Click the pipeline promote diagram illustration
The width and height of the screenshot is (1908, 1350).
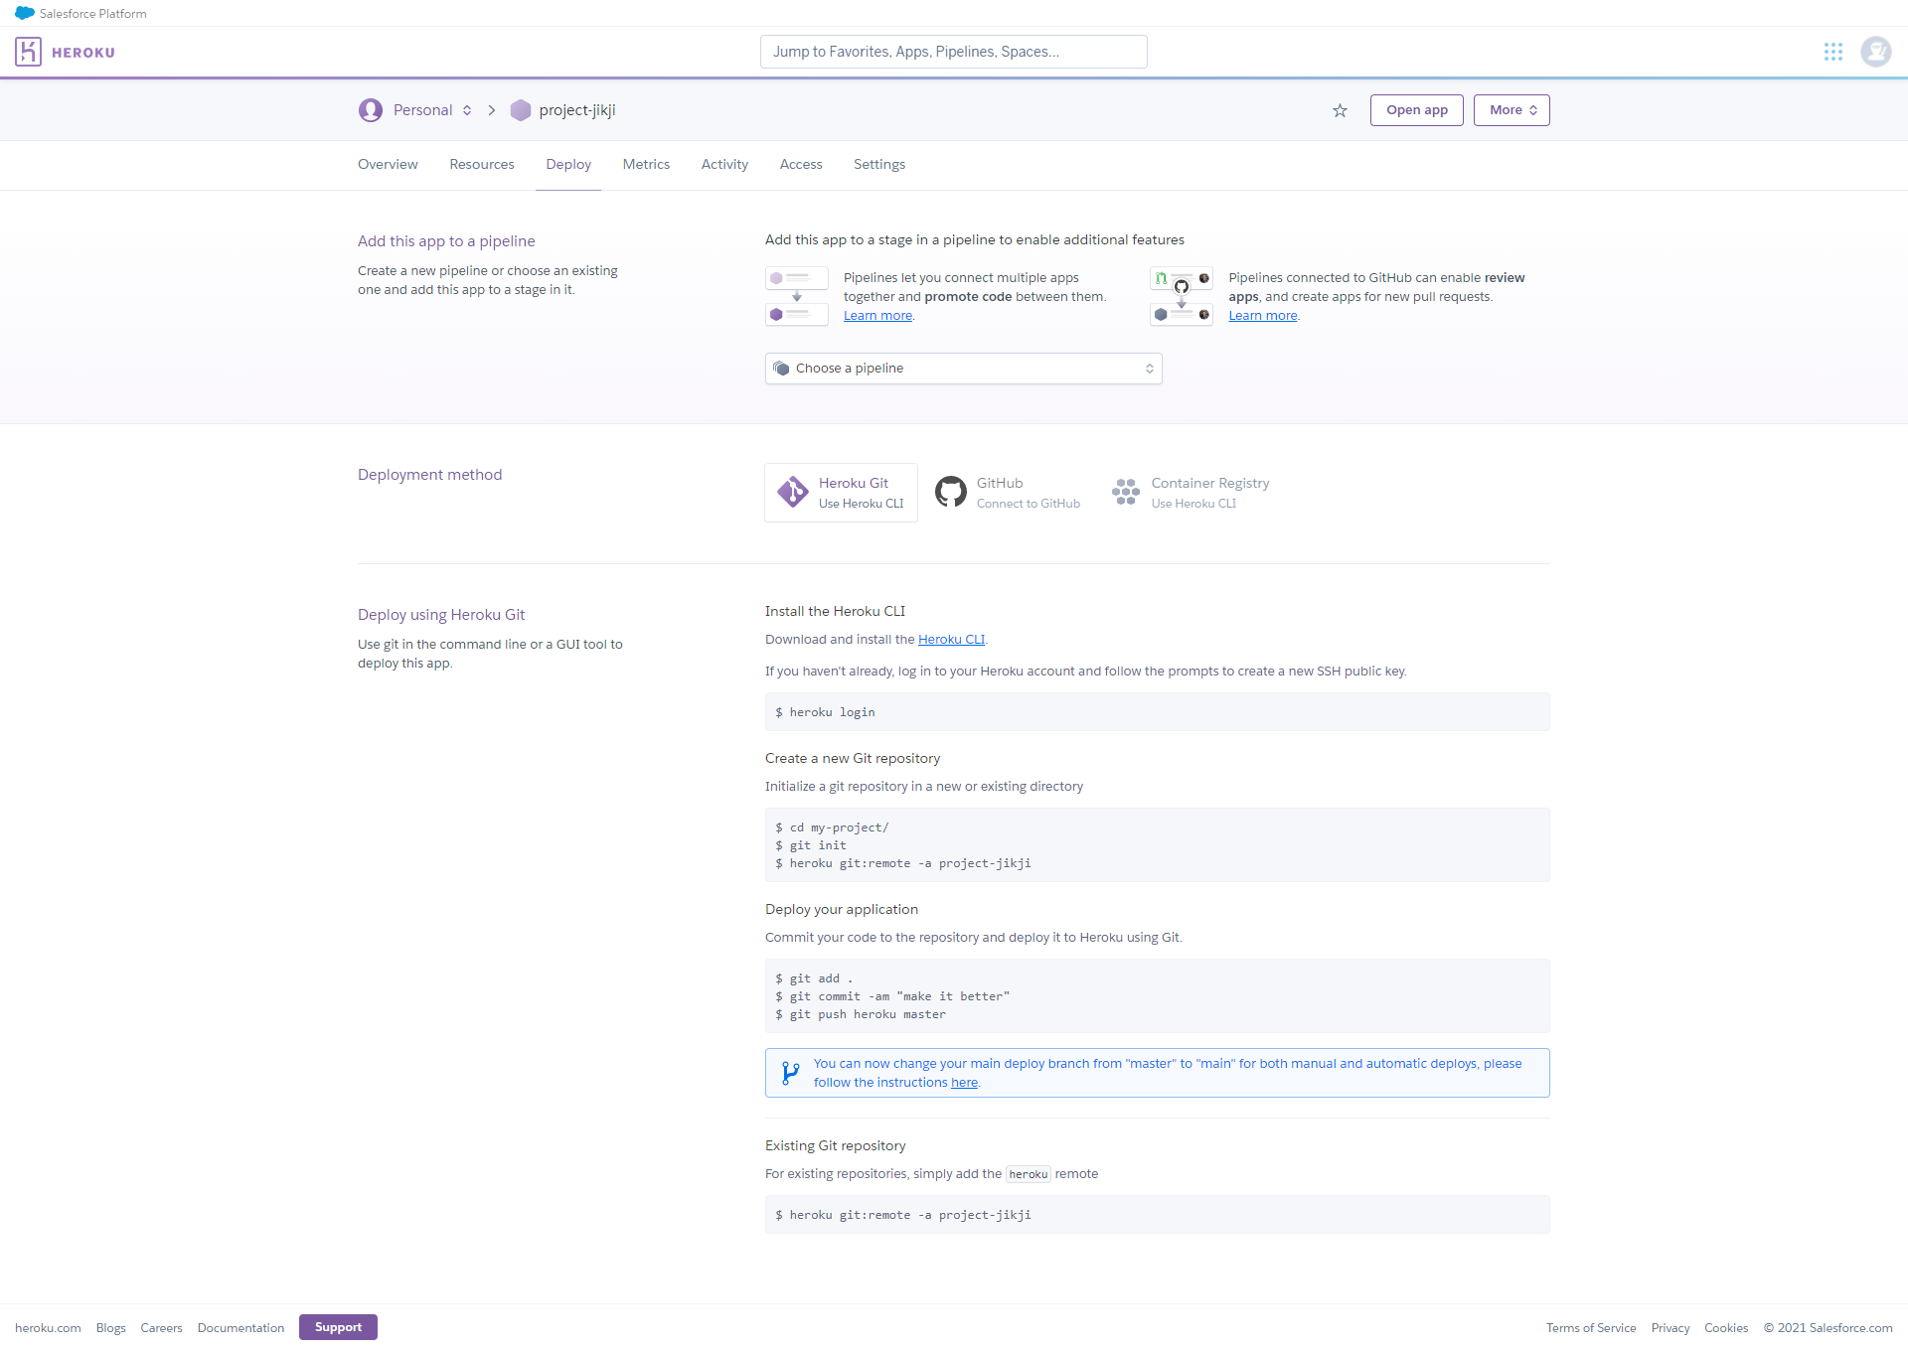pos(797,296)
